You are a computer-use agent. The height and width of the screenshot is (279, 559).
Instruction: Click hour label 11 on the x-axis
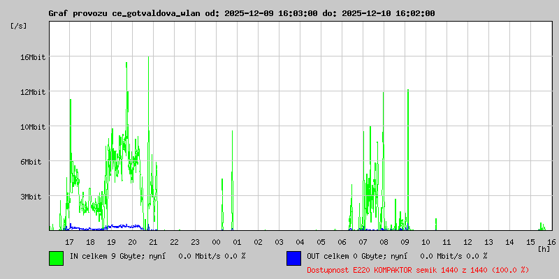coord(447,242)
